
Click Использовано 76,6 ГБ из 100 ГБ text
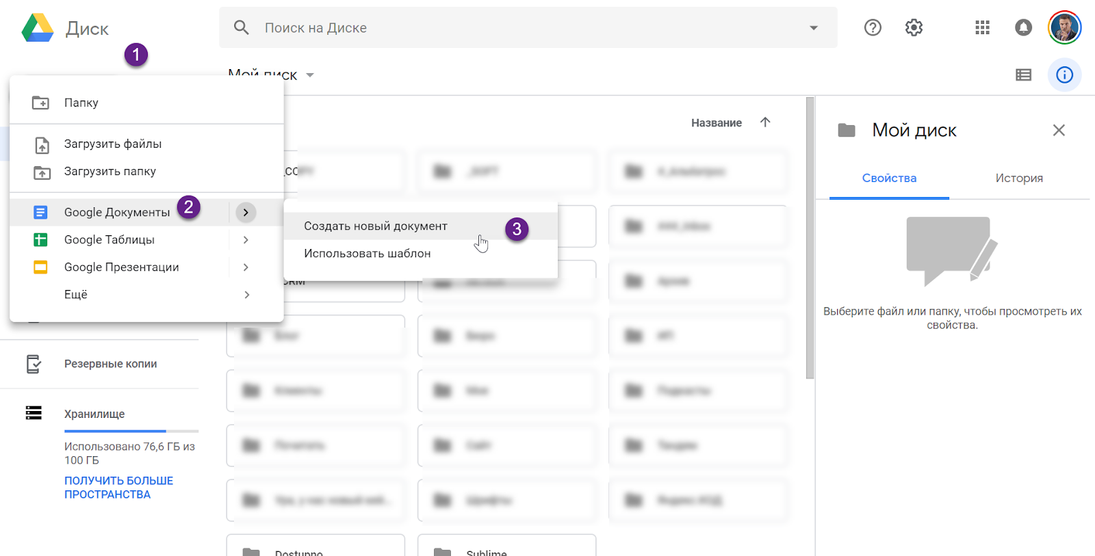pyautogui.click(x=129, y=453)
